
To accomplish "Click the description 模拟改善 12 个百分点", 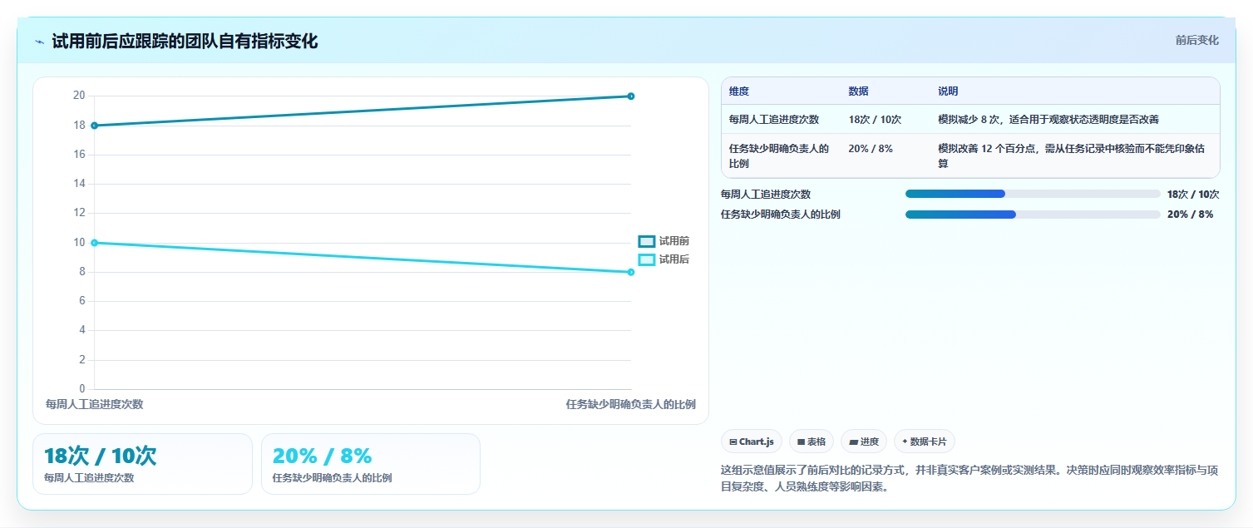I will pyautogui.click(x=1071, y=155).
